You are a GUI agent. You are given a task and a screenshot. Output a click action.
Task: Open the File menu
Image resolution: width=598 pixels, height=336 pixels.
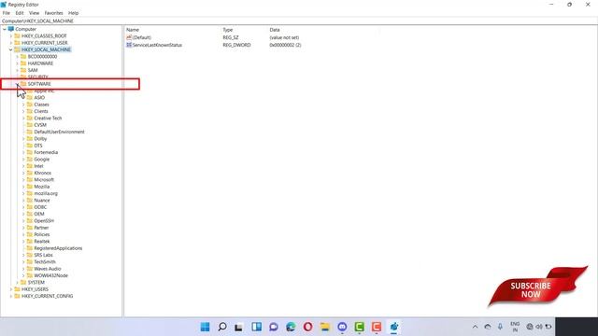pyautogui.click(x=7, y=13)
